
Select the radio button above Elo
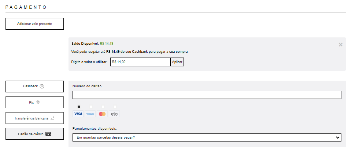tap(115, 107)
